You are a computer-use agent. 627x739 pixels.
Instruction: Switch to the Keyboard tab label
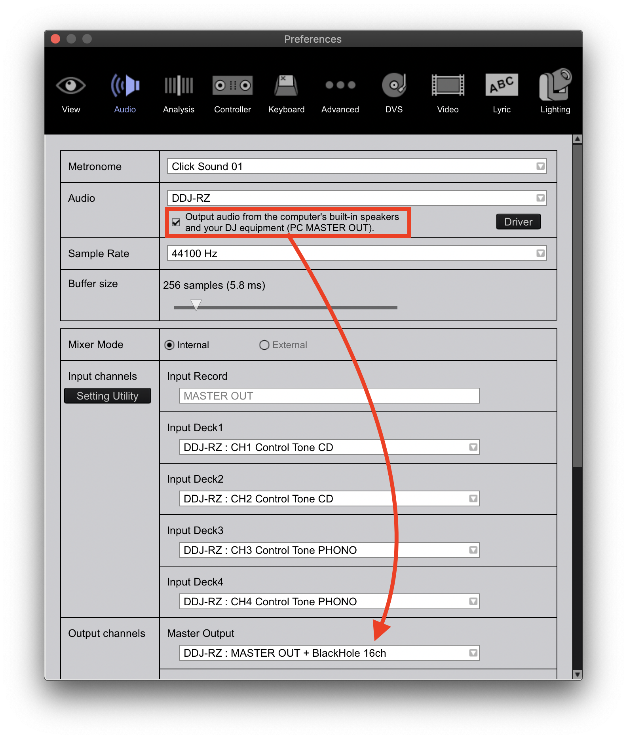[x=286, y=110]
